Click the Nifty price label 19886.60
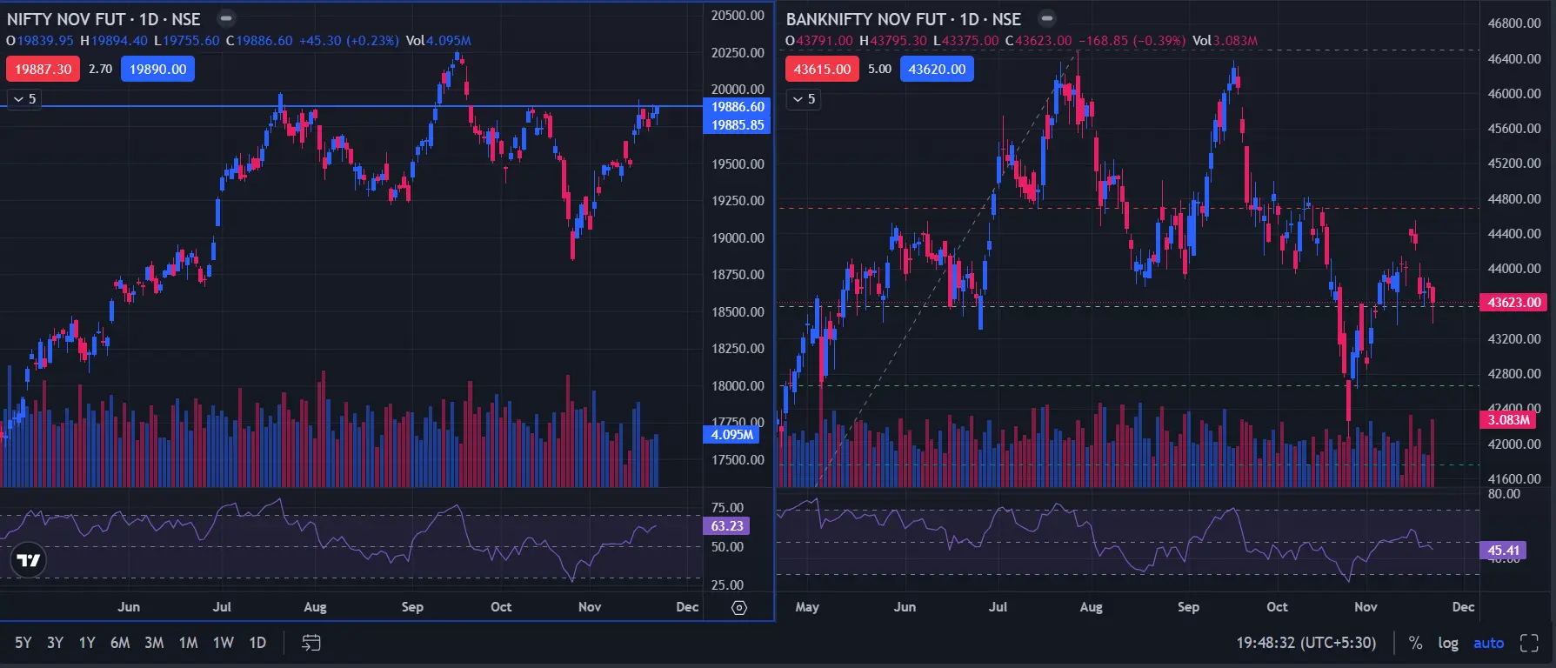 [738, 106]
